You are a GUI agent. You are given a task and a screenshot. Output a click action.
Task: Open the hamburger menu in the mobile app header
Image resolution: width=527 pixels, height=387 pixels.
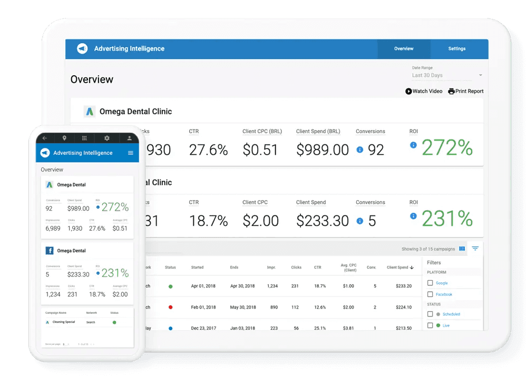click(131, 153)
